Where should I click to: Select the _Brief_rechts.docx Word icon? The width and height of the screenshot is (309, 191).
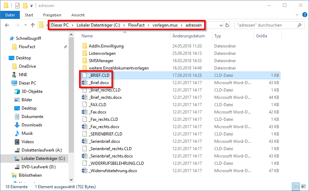click(85, 97)
